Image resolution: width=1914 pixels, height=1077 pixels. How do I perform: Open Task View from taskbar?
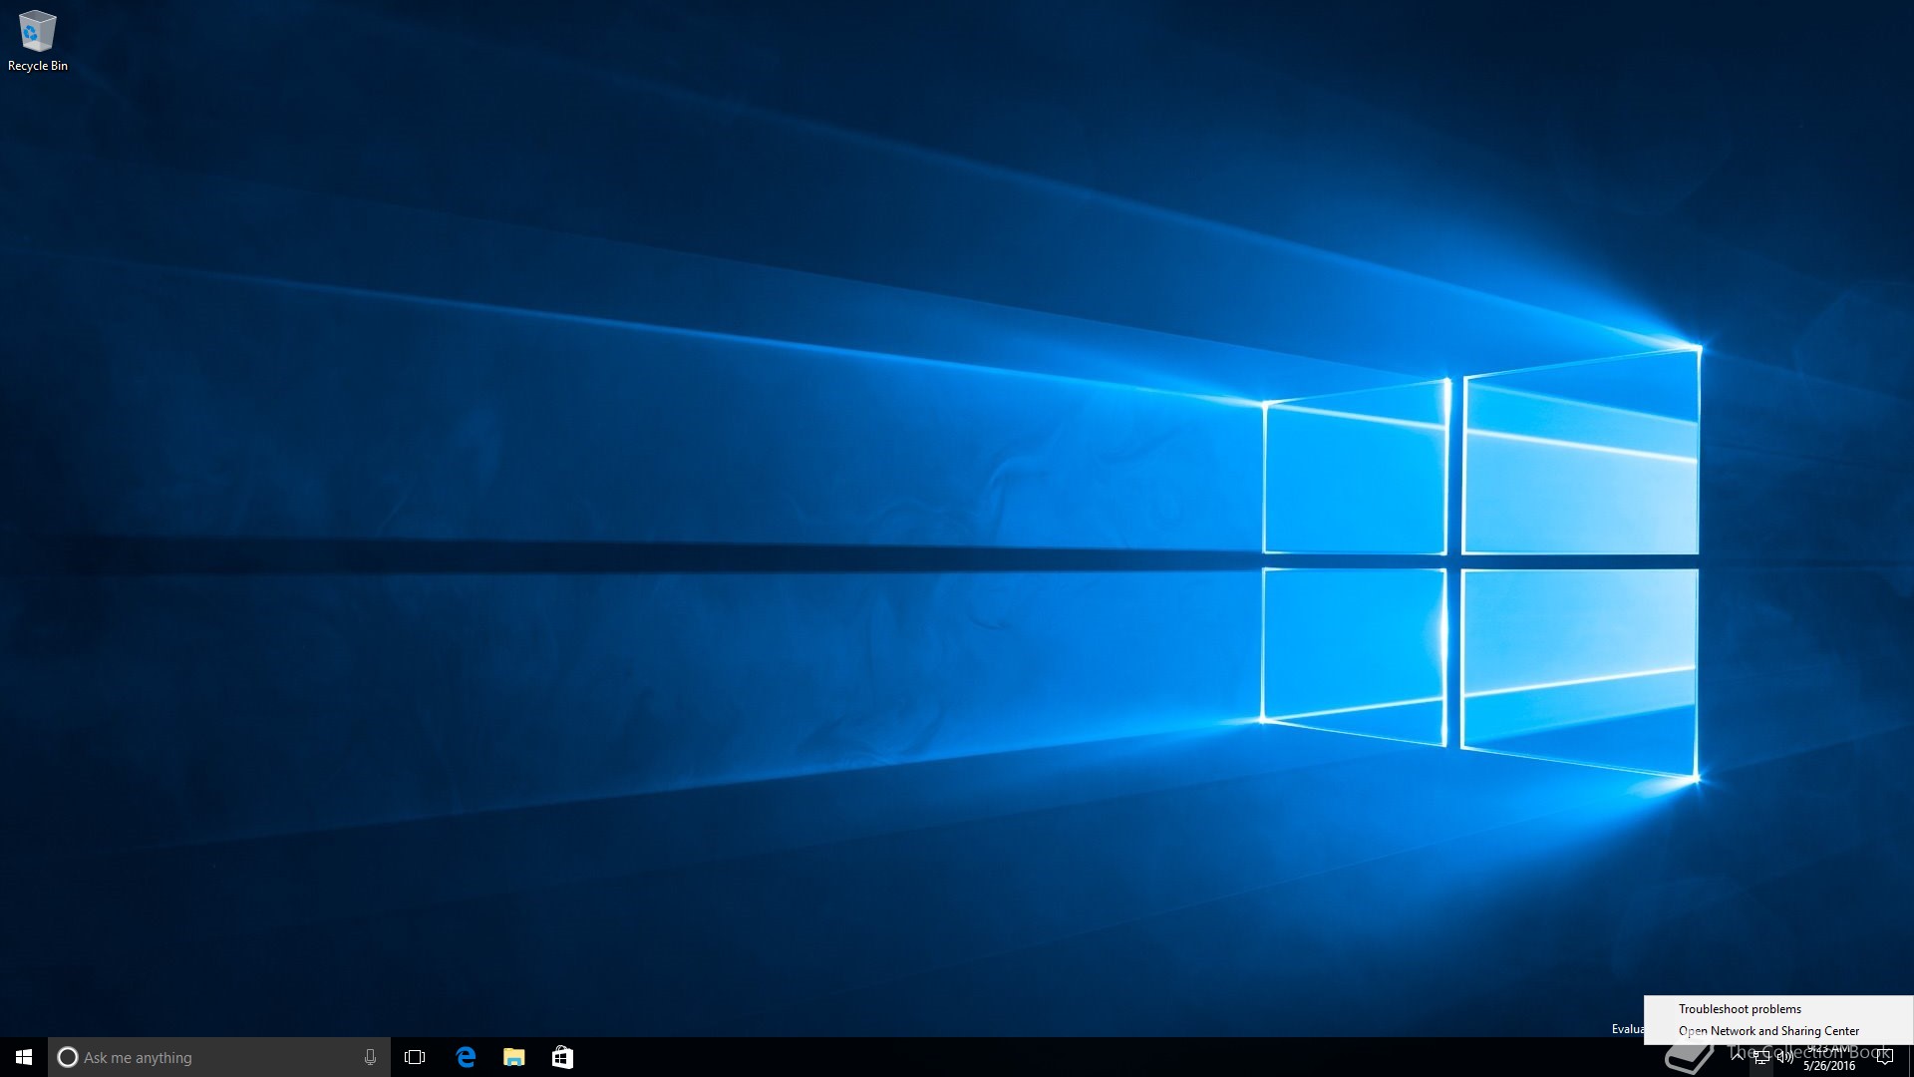(x=415, y=1057)
